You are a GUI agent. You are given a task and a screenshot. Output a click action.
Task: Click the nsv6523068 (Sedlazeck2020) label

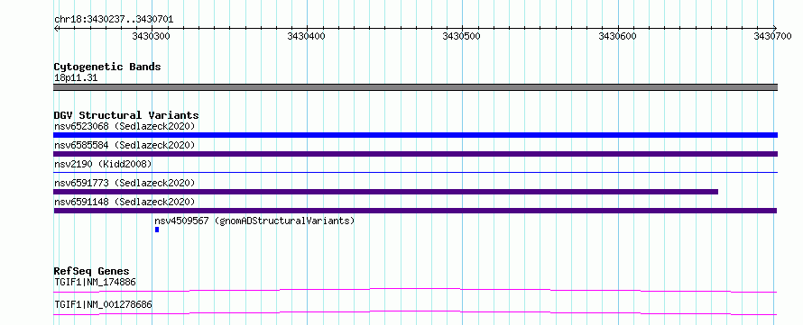125,126
